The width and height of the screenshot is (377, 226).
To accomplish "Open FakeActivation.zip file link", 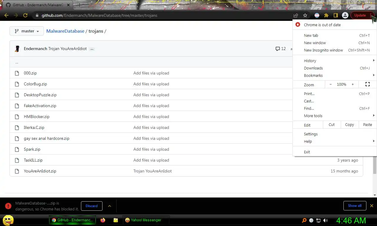I will (40, 106).
